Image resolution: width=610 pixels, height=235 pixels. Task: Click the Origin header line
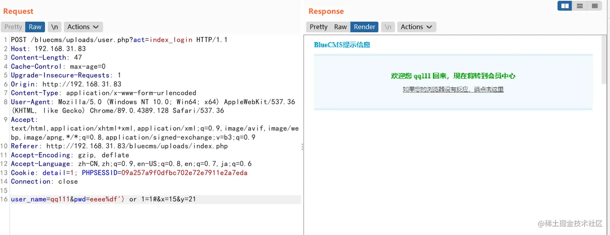pyautogui.click(x=66, y=84)
